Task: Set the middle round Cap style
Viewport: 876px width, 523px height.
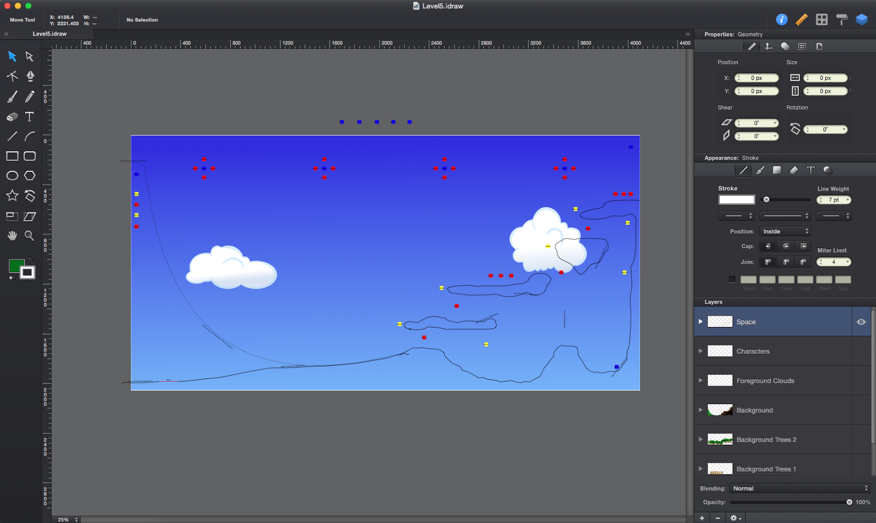Action: [x=786, y=246]
